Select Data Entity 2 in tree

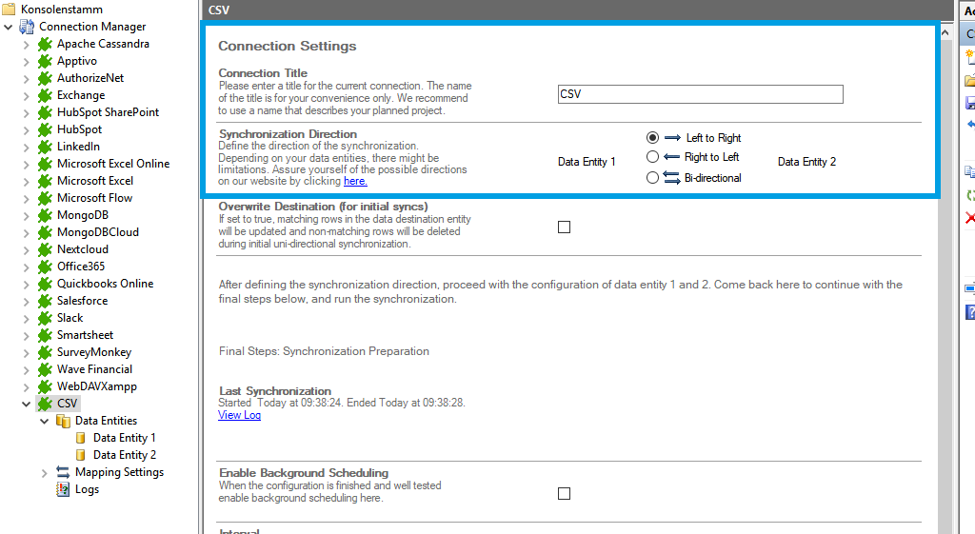tap(124, 455)
